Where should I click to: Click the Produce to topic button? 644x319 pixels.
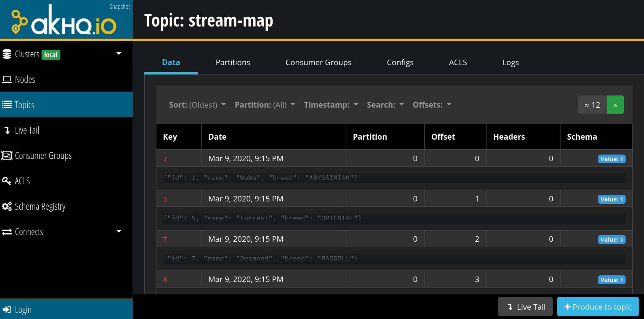click(x=598, y=307)
